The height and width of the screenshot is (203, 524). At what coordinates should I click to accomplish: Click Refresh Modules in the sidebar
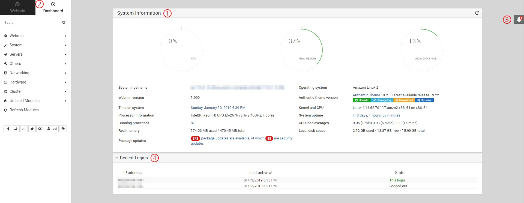click(x=24, y=110)
